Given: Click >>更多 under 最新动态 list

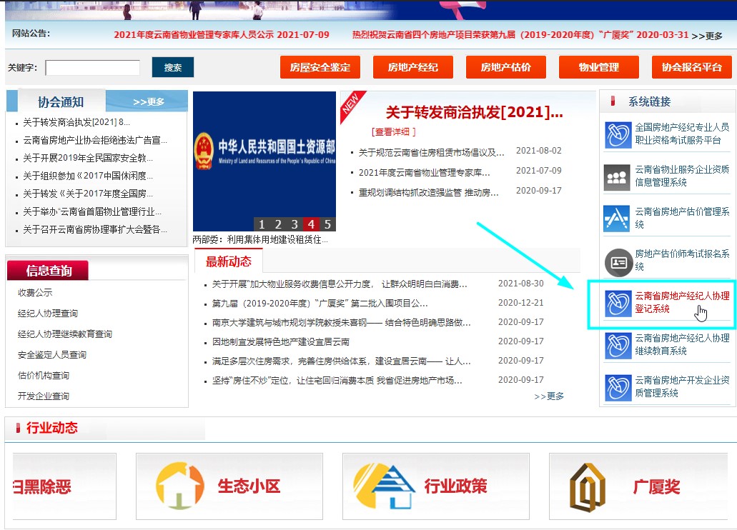Looking at the screenshot, I should click(x=549, y=396).
